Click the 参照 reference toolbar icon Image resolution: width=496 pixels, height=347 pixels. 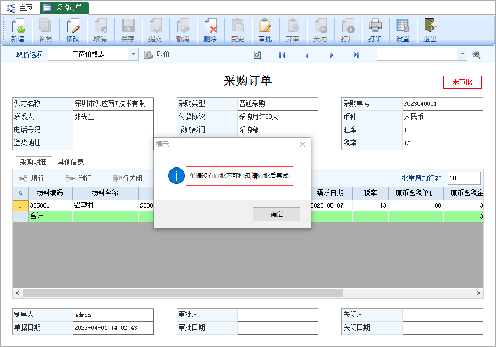[x=45, y=30]
